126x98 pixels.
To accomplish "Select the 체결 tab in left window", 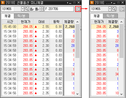I will click(8, 16).
